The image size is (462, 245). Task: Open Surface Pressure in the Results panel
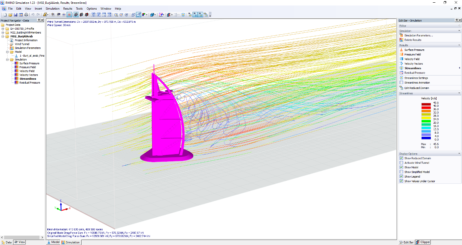pyautogui.click(x=414, y=50)
